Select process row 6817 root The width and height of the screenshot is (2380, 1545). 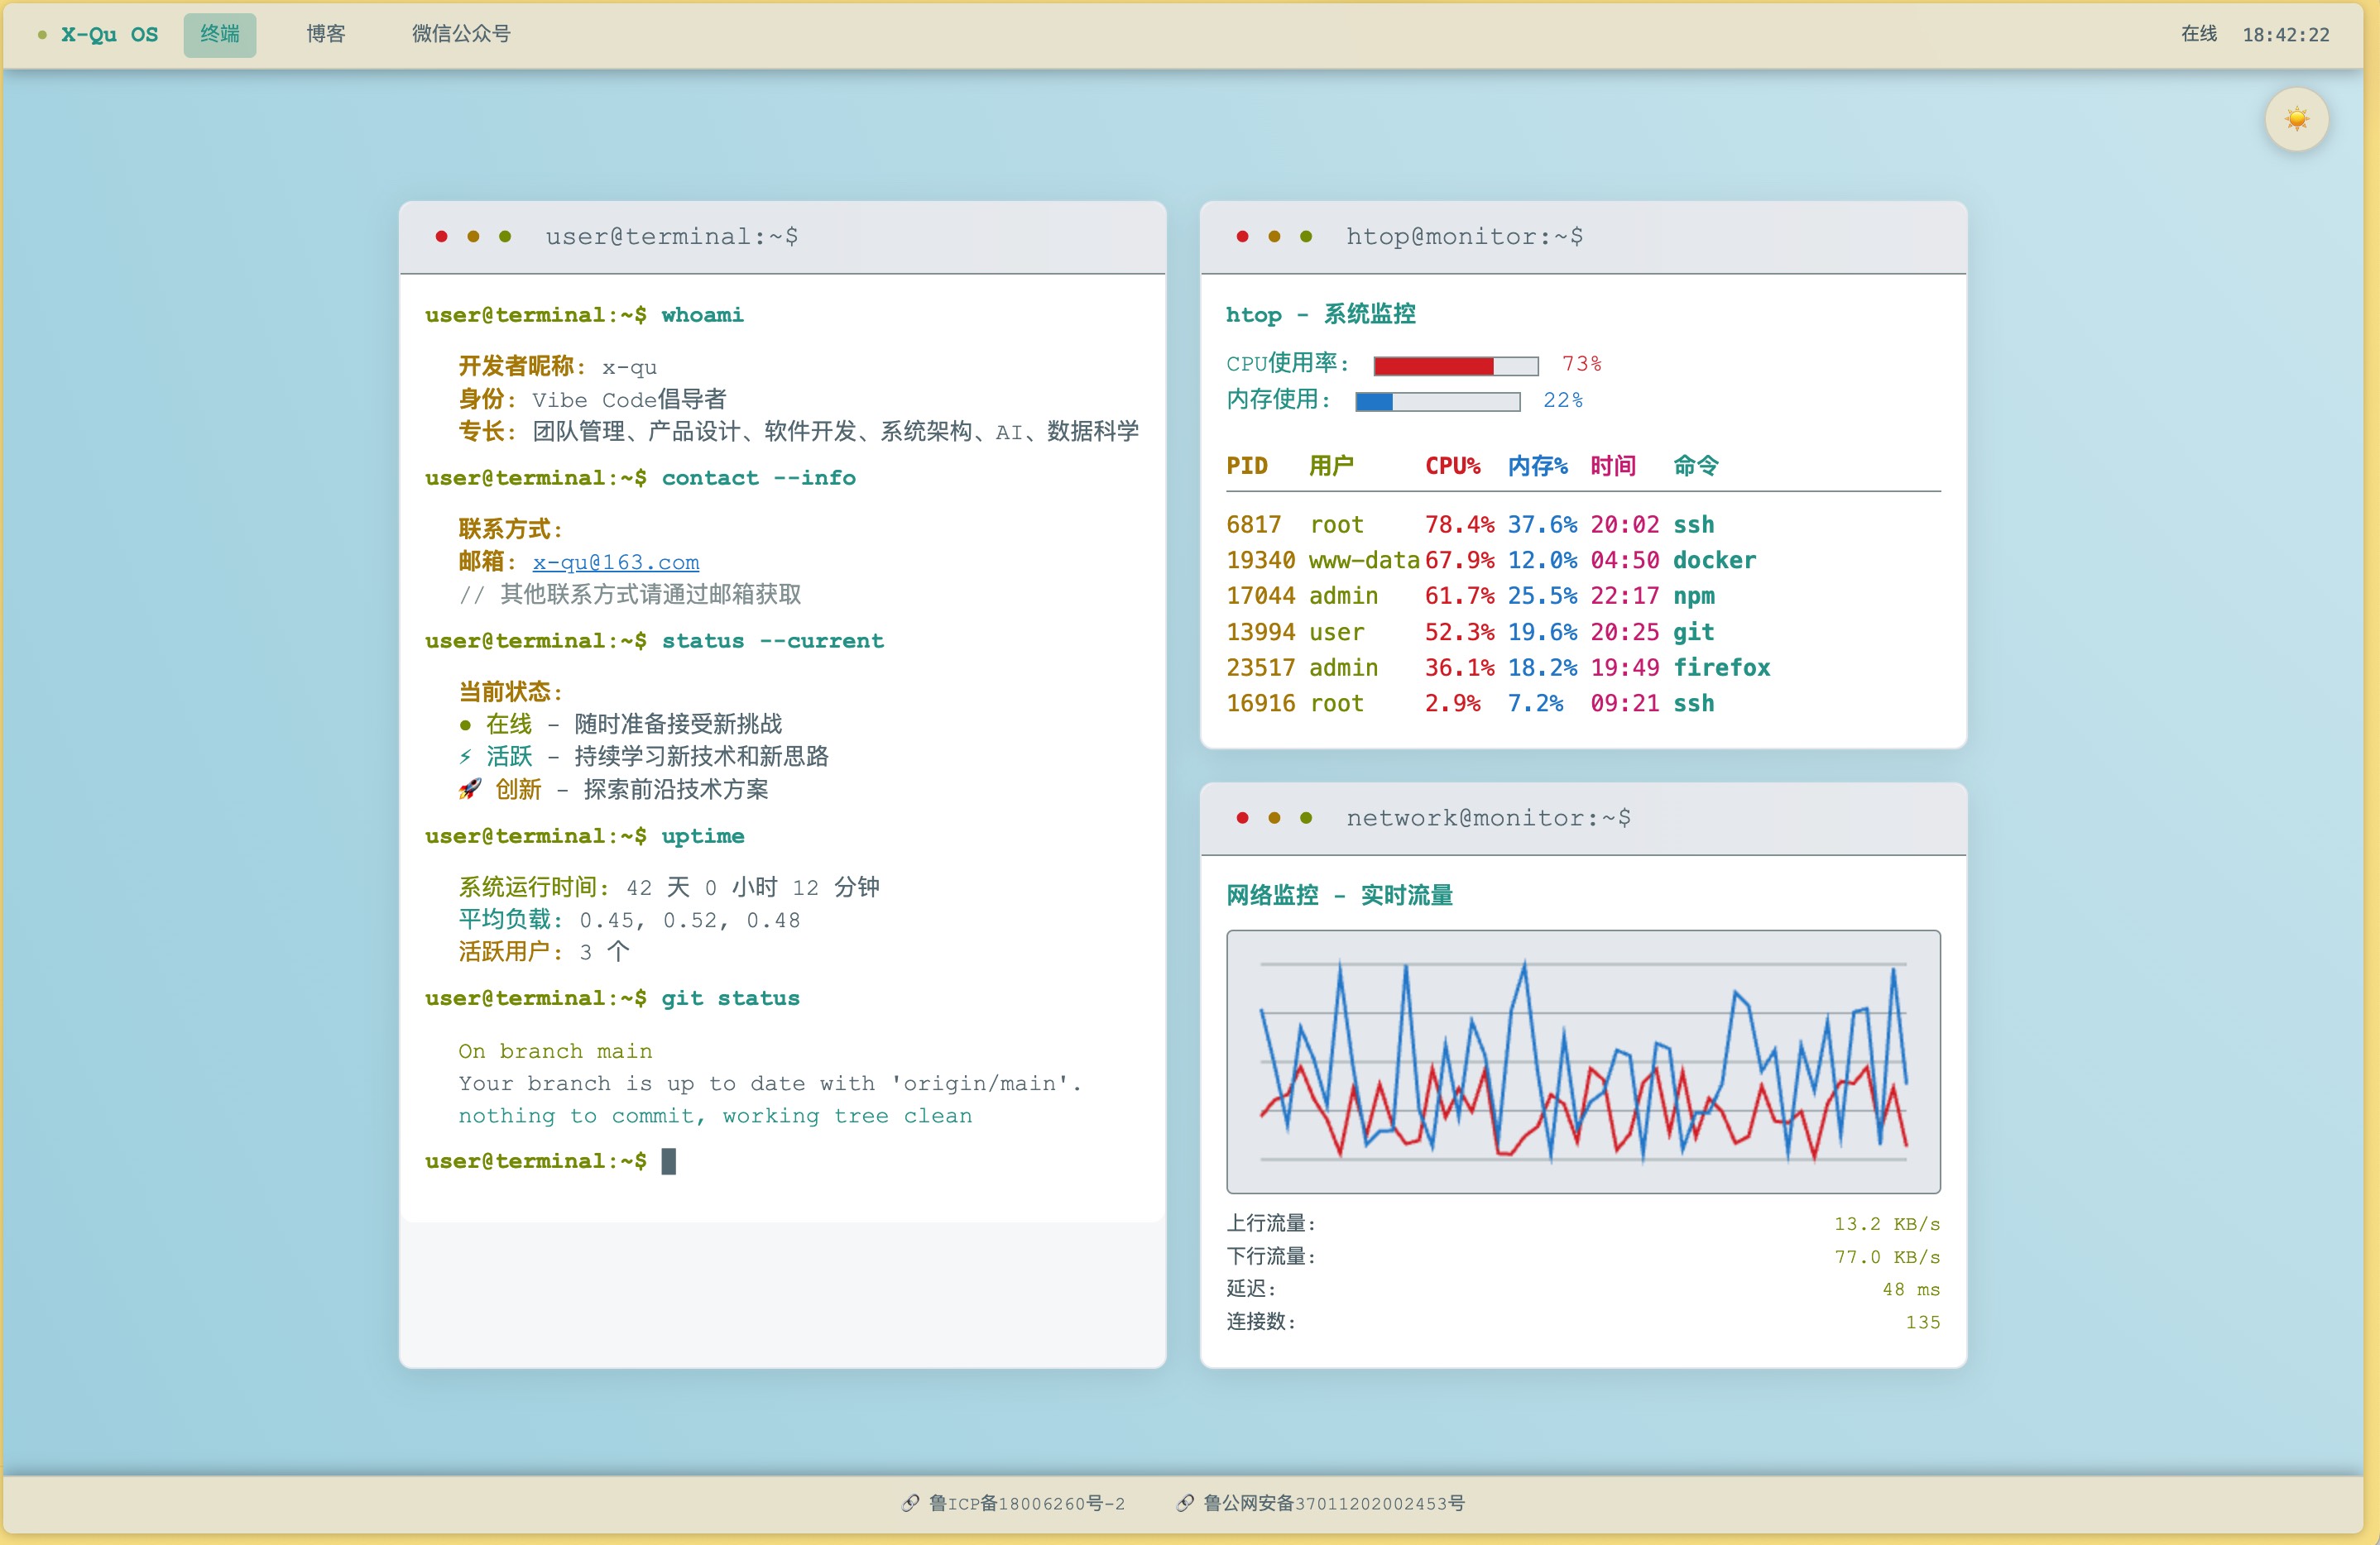tap(1583, 524)
